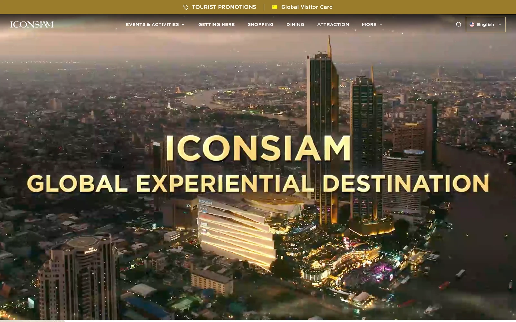Click the yellow card icon beside Global Visitor Card
Image resolution: width=516 pixels, height=322 pixels.
point(275,7)
